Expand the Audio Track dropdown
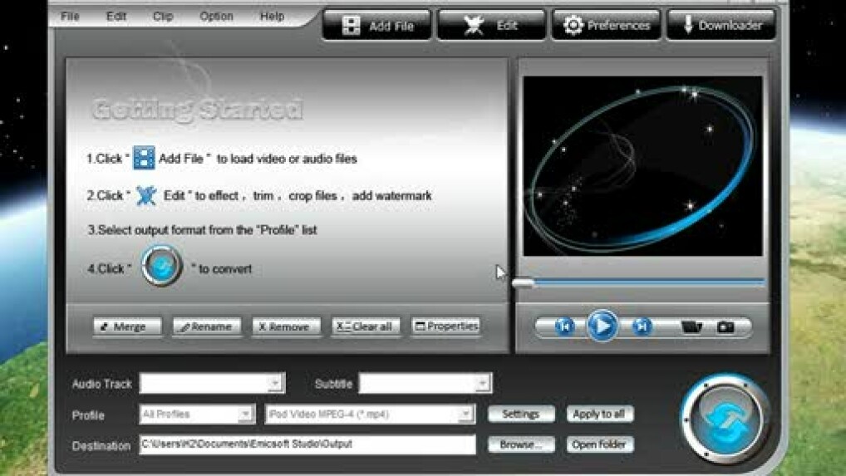Viewport: 846px width, 476px height. [x=275, y=384]
